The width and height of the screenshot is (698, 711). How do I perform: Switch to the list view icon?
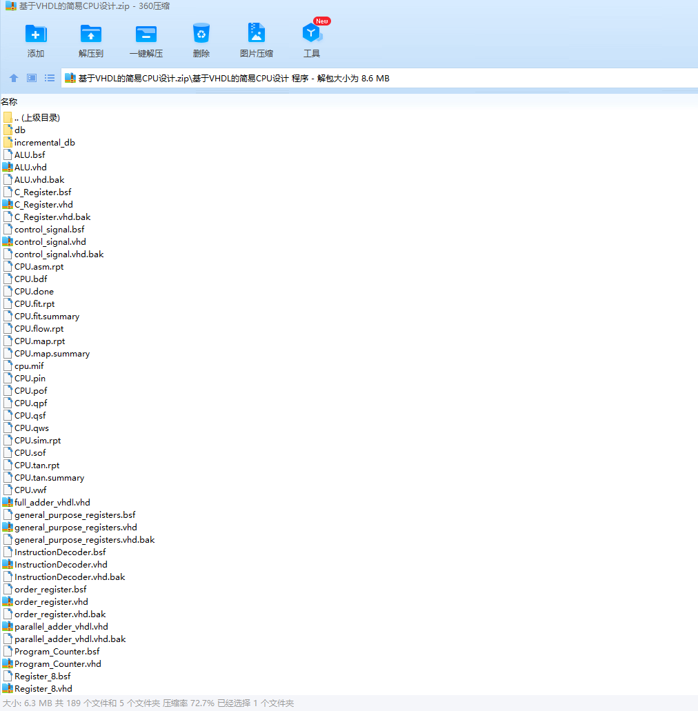click(x=50, y=79)
